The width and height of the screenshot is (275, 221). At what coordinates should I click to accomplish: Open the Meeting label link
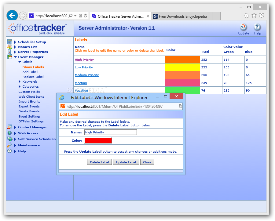click(81, 83)
